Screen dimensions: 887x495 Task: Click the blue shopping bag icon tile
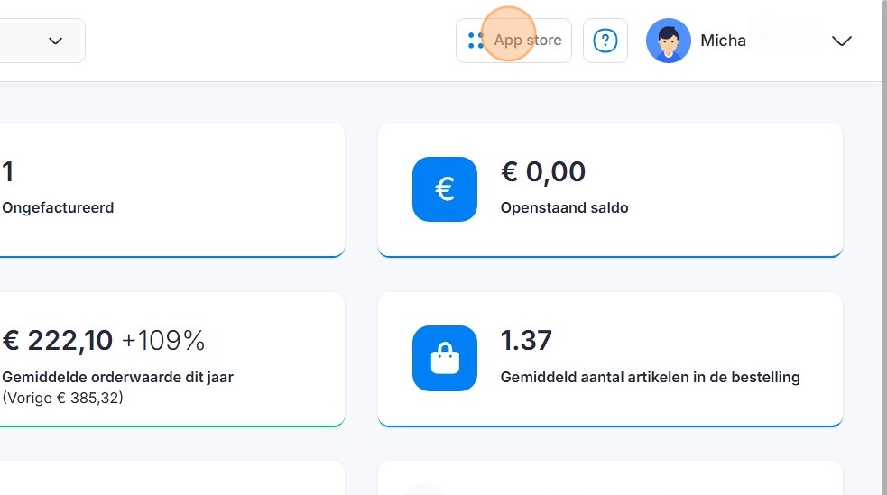coord(445,358)
